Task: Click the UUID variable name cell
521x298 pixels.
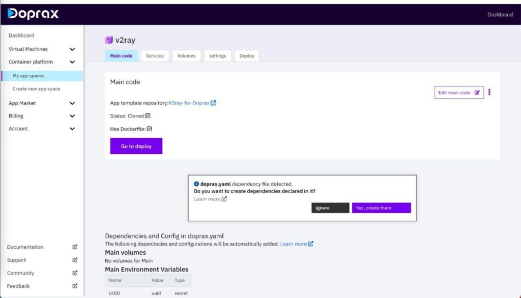Action: point(114,293)
